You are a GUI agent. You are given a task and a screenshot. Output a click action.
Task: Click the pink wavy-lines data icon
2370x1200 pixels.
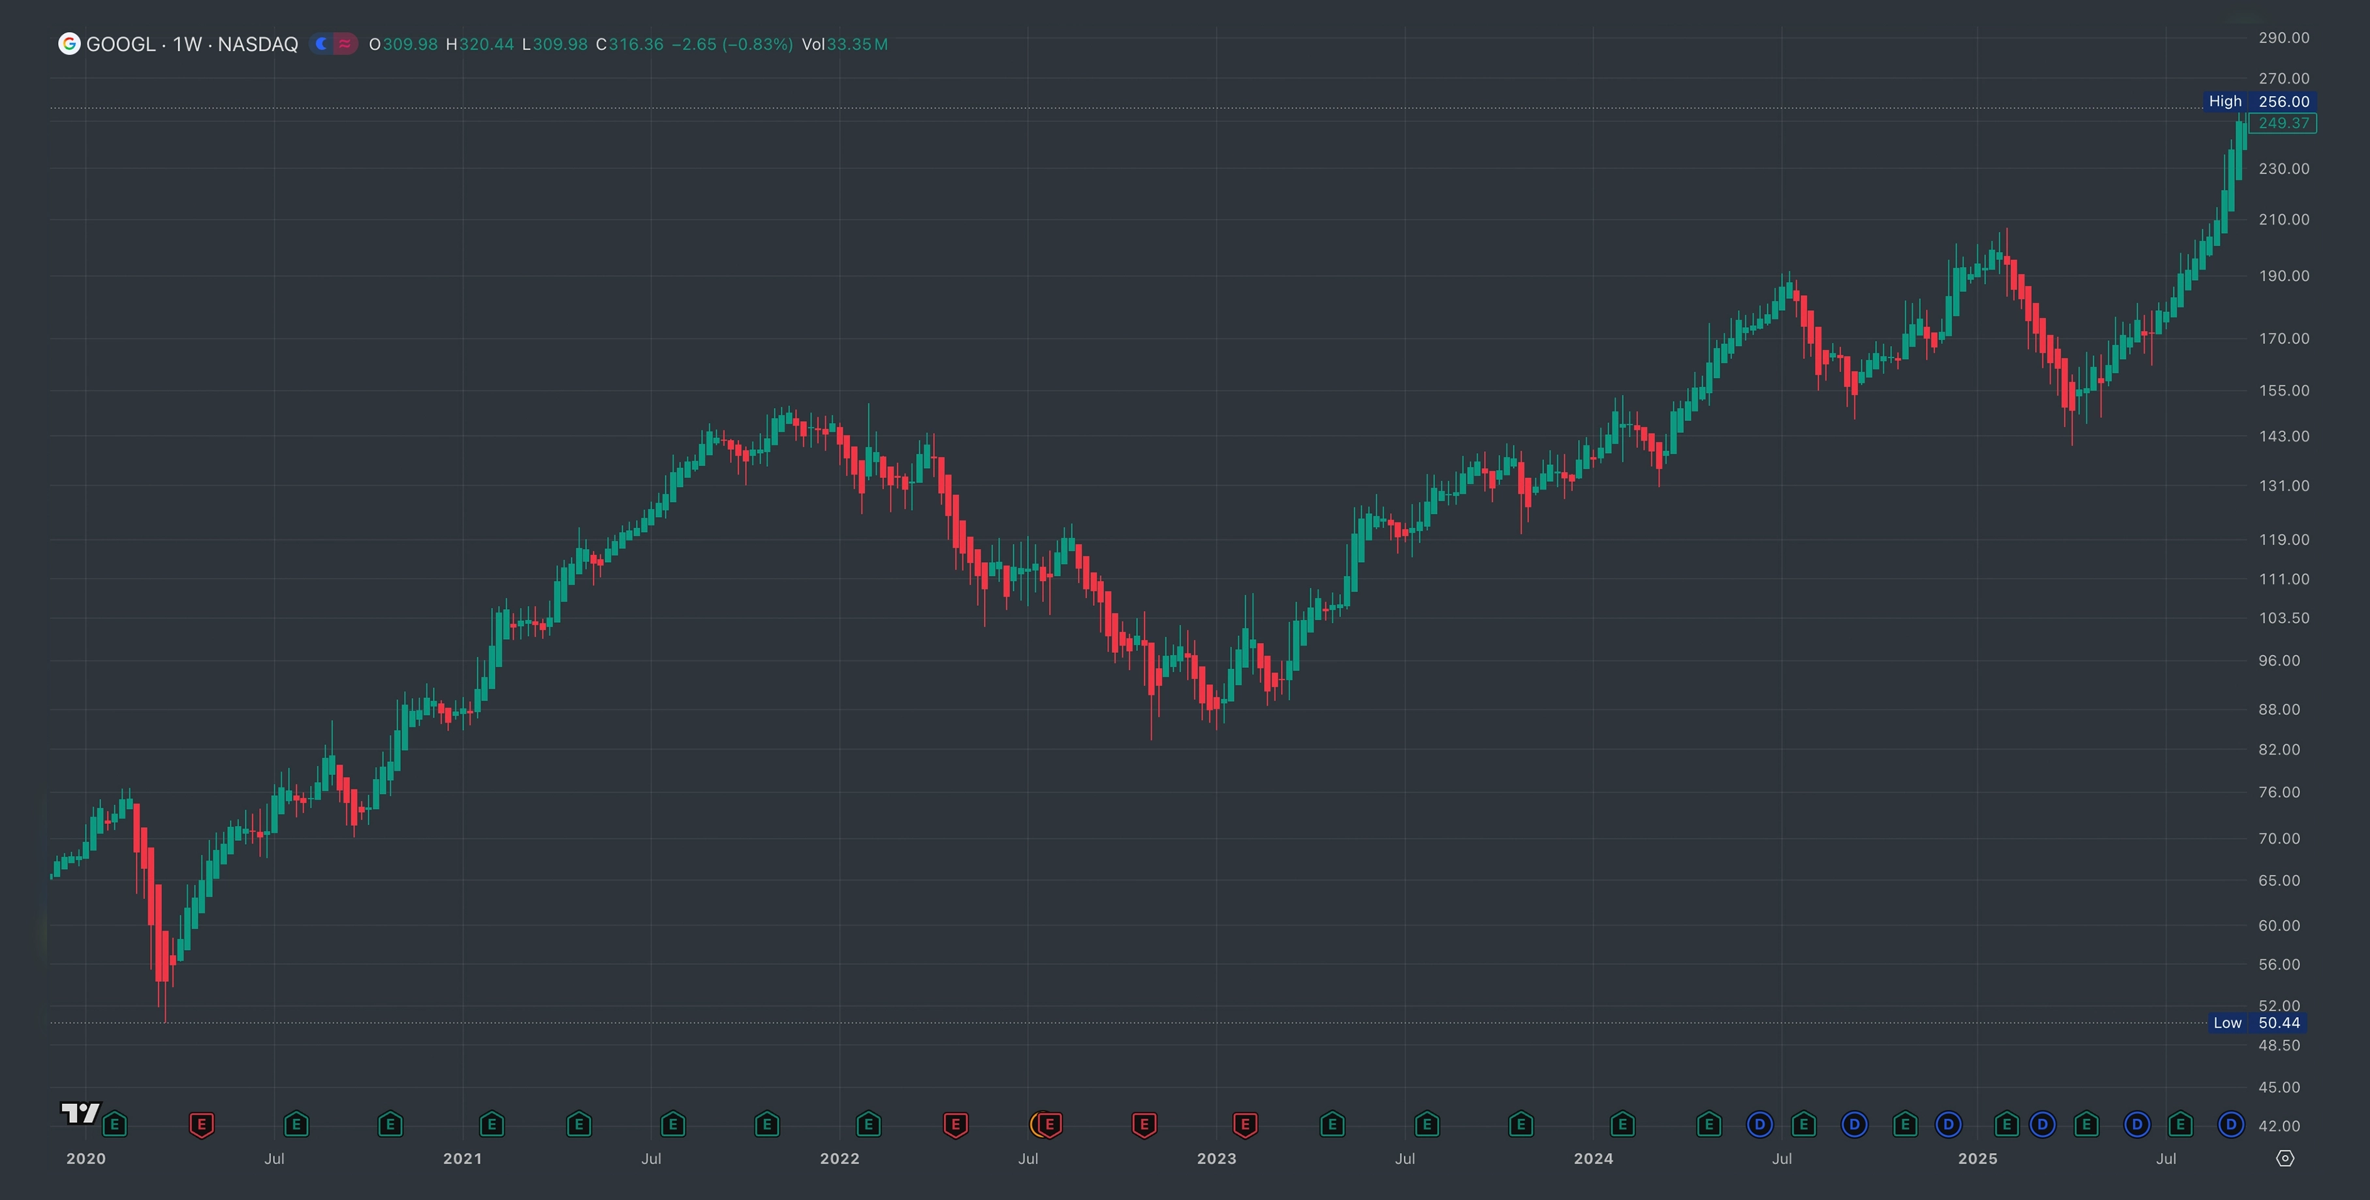point(344,44)
